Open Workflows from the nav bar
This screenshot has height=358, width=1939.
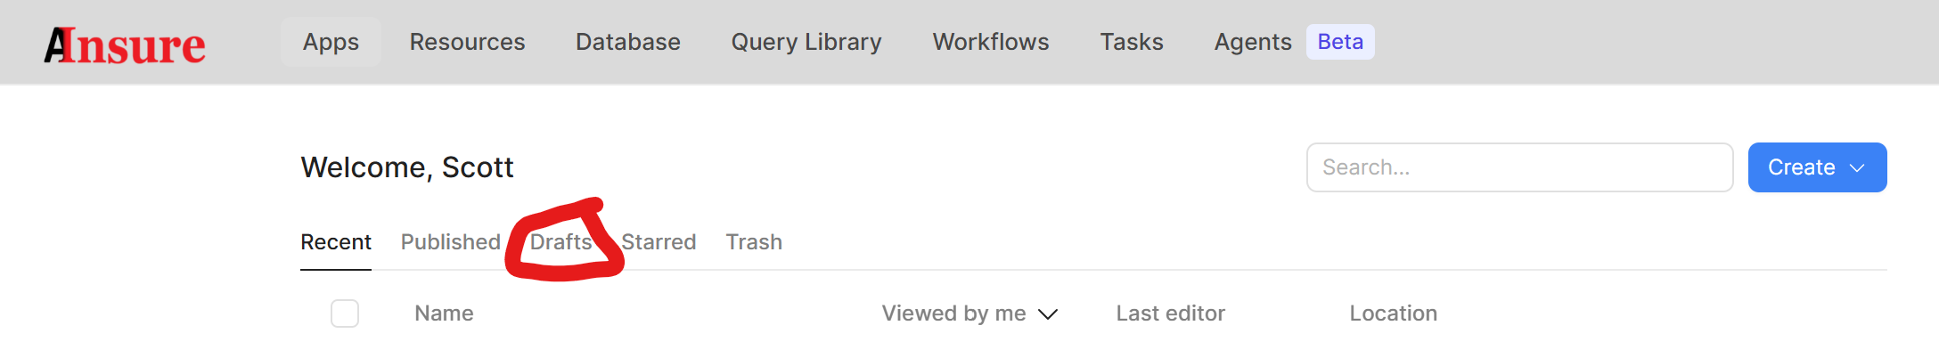(991, 42)
